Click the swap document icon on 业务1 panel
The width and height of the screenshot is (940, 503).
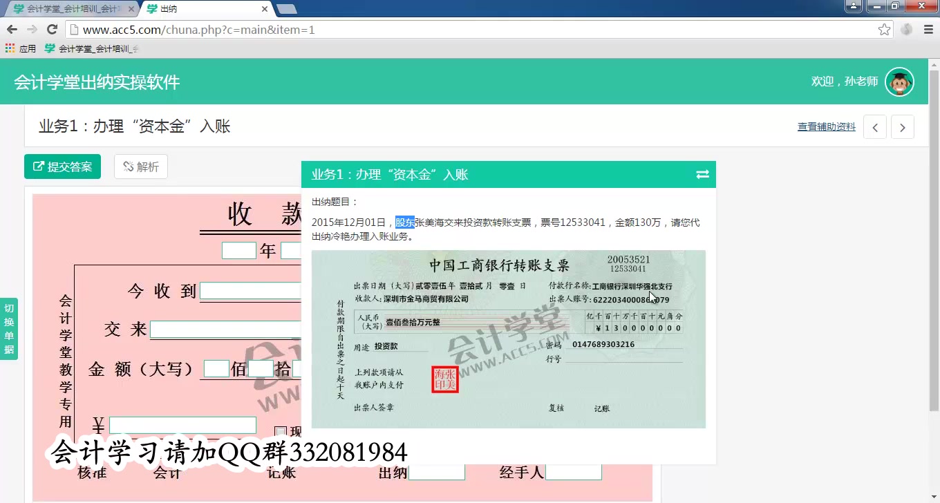tap(703, 174)
